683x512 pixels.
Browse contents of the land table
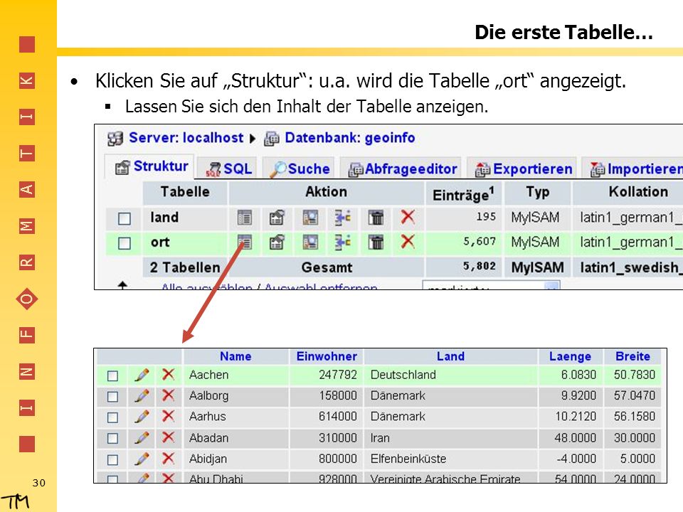coord(244,218)
